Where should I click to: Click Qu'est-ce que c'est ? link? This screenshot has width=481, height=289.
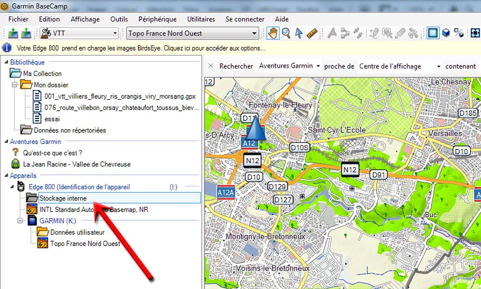(52, 153)
